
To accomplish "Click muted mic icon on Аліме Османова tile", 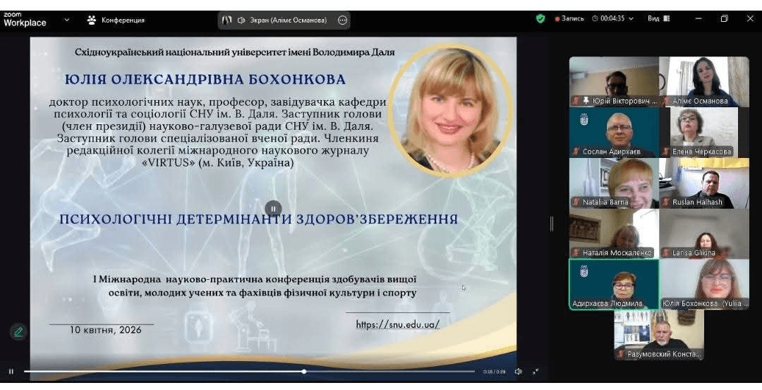I will coord(666,101).
